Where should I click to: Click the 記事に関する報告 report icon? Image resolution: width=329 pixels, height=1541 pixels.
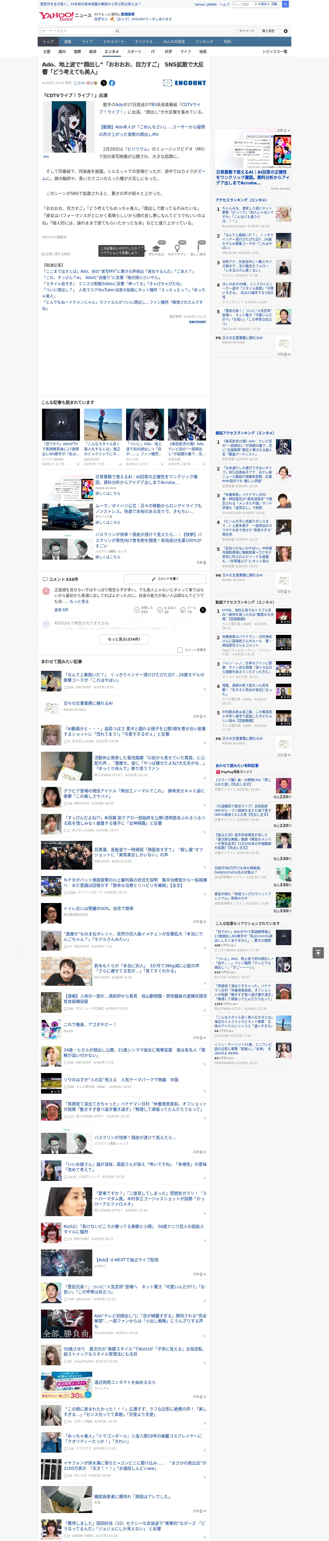pyautogui.click(x=56, y=254)
